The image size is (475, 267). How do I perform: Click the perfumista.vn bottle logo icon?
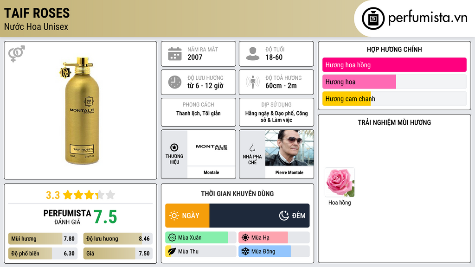click(373, 19)
